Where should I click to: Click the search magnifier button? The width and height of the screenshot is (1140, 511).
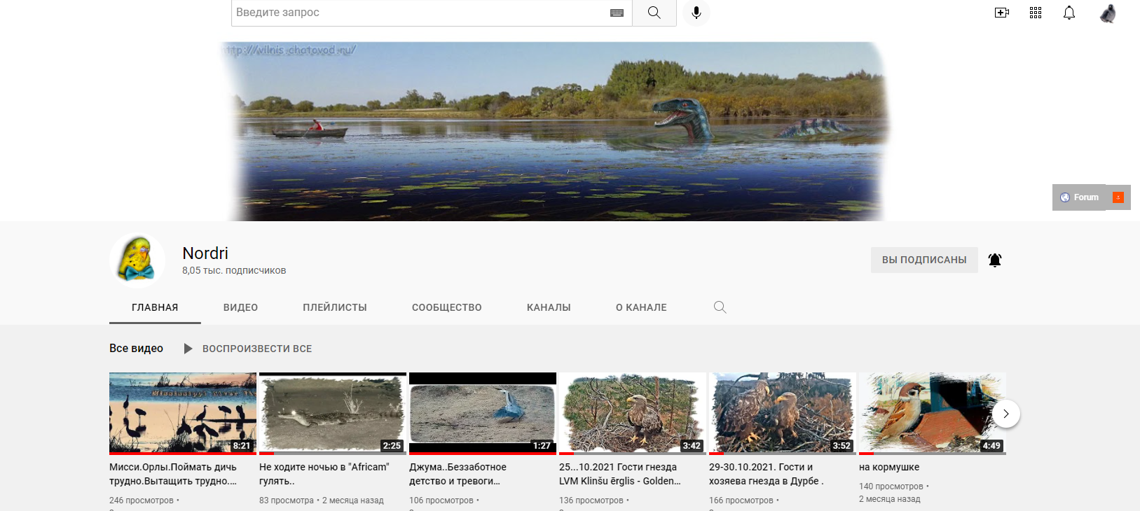point(654,13)
